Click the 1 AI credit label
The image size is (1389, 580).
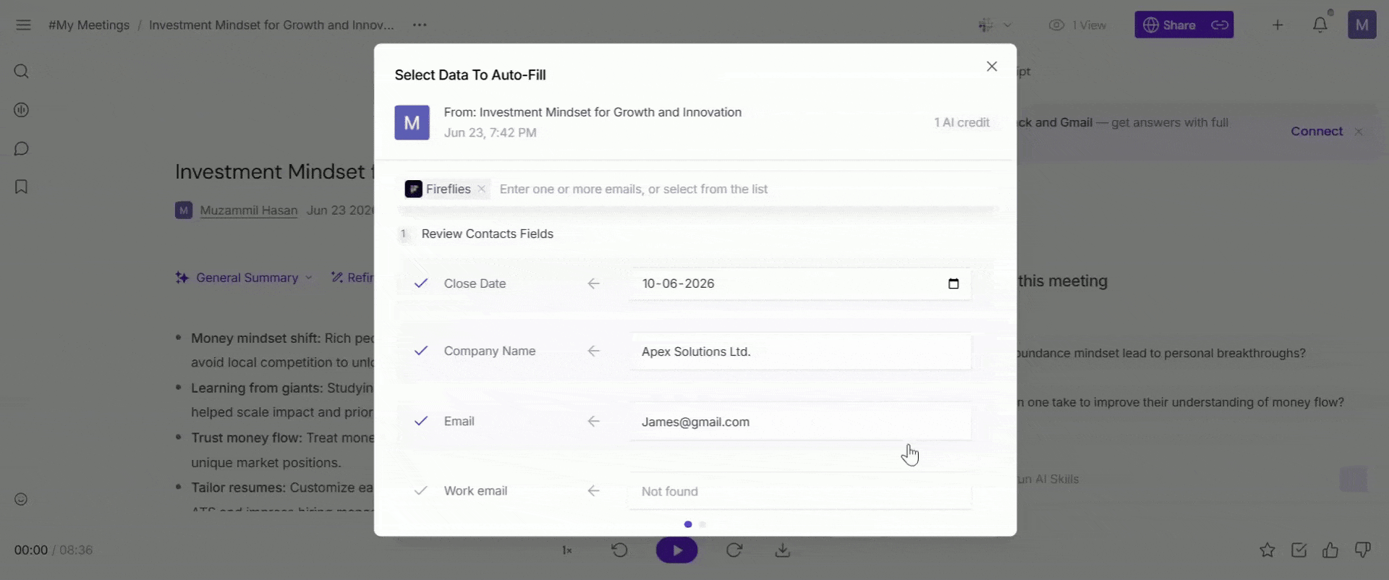961,123
